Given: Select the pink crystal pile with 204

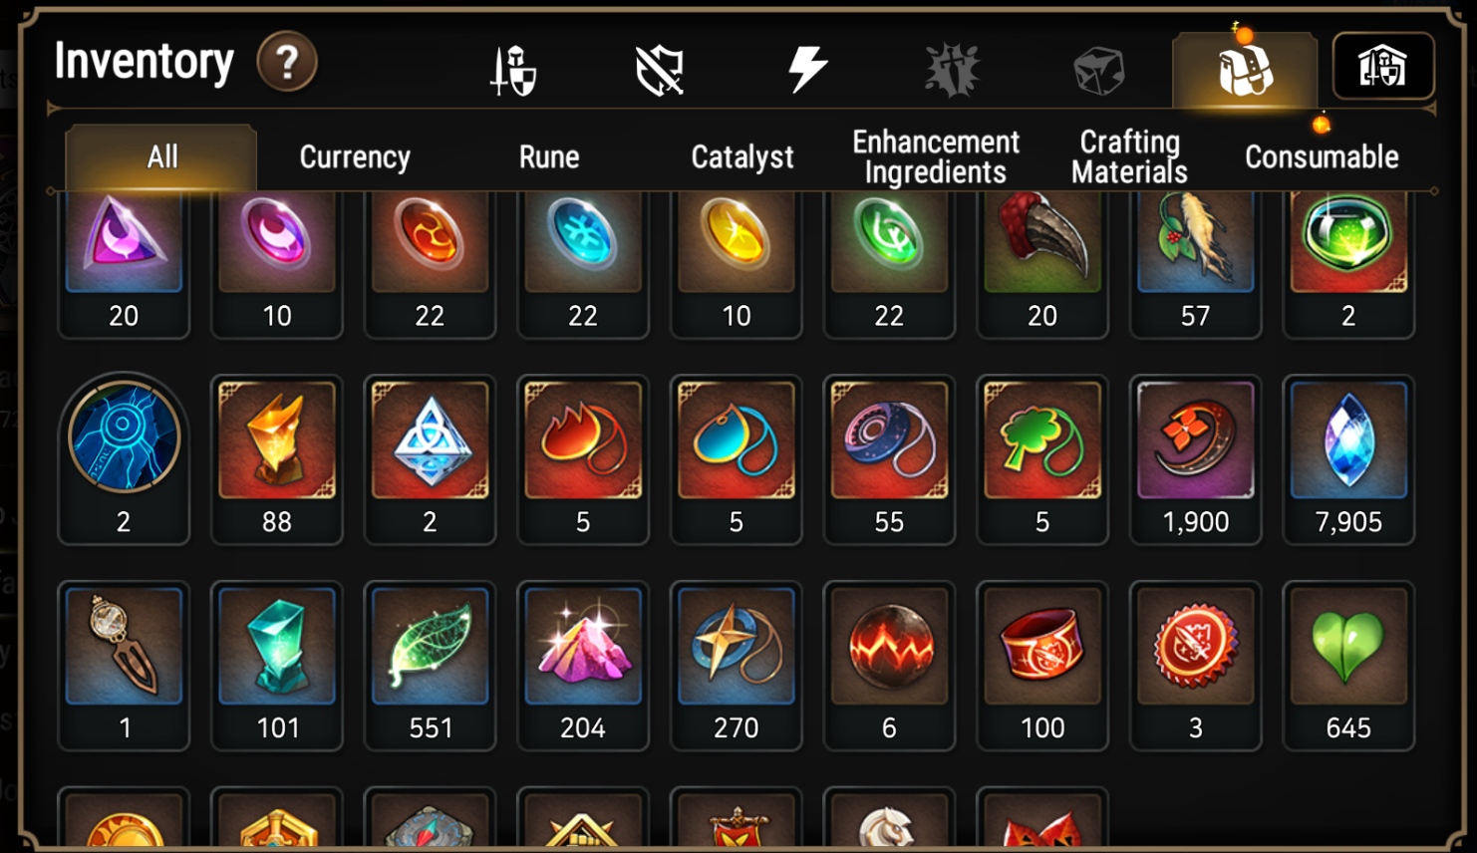Looking at the screenshot, I should pos(583,666).
